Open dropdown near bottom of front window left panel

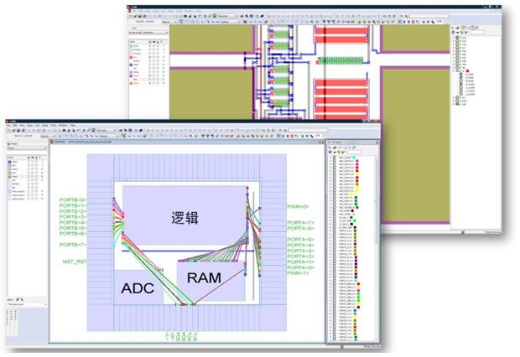pyautogui.click(x=27, y=304)
